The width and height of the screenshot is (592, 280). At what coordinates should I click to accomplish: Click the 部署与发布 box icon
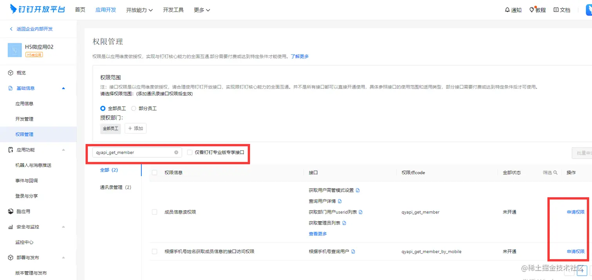[x=11, y=258]
